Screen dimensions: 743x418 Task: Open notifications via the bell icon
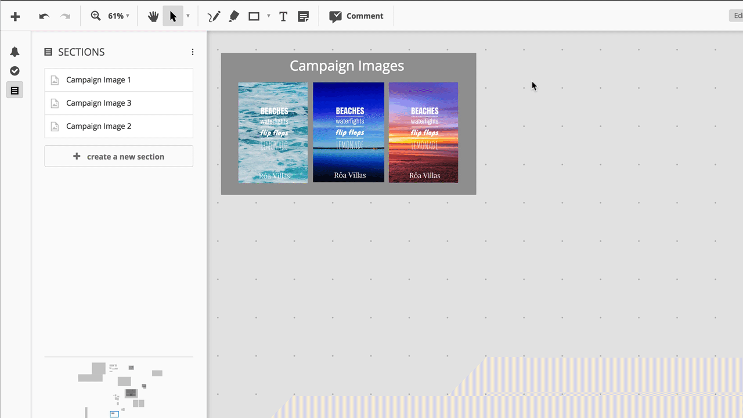[x=15, y=51]
